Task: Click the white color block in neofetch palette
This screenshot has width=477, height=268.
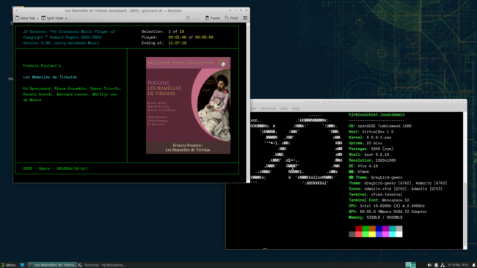Action: tap(398, 234)
